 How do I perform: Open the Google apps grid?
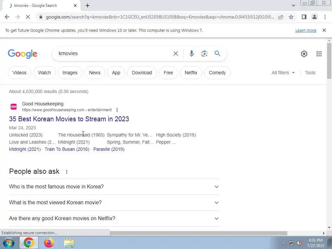click(319, 54)
